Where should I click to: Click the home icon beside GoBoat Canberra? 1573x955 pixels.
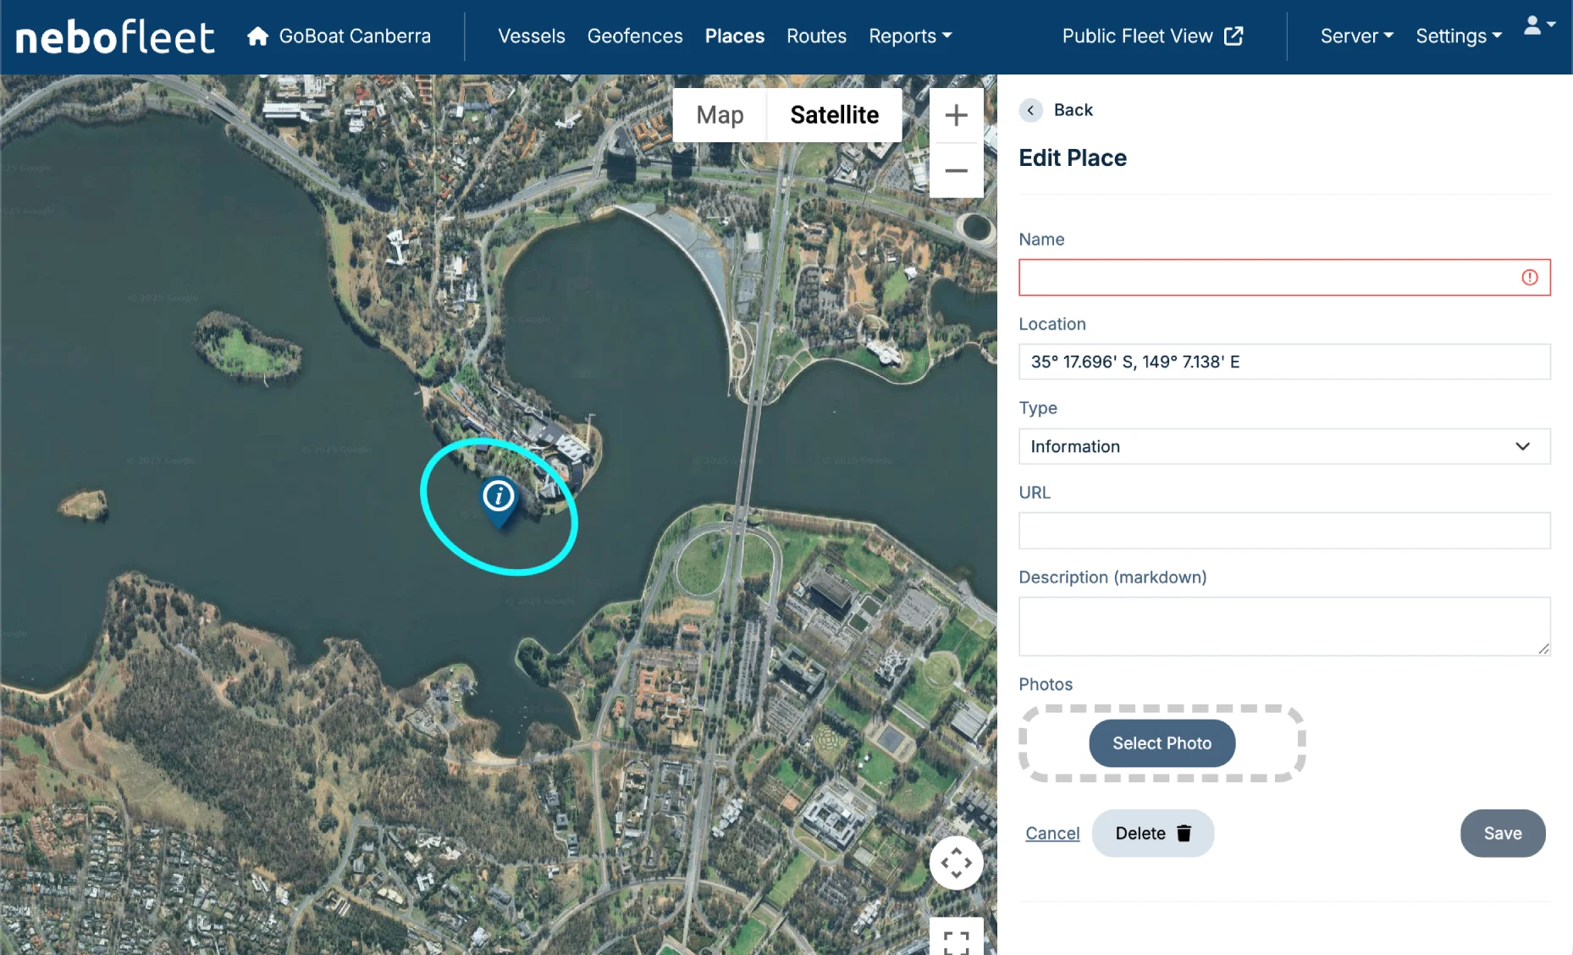(x=257, y=36)
